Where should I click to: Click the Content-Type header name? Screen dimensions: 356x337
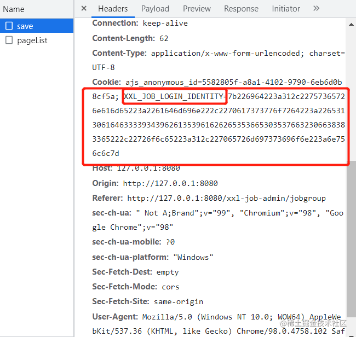click(119, 53)
